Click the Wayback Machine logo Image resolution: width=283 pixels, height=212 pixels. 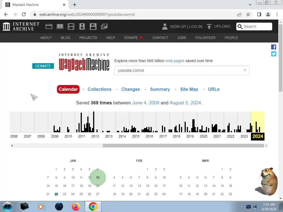point(84,62)
